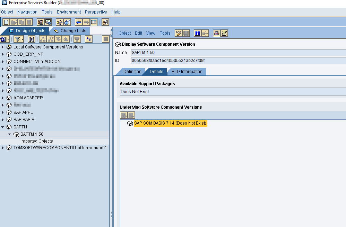Click the scroll document icon in editor toolbar

point(224,33)
